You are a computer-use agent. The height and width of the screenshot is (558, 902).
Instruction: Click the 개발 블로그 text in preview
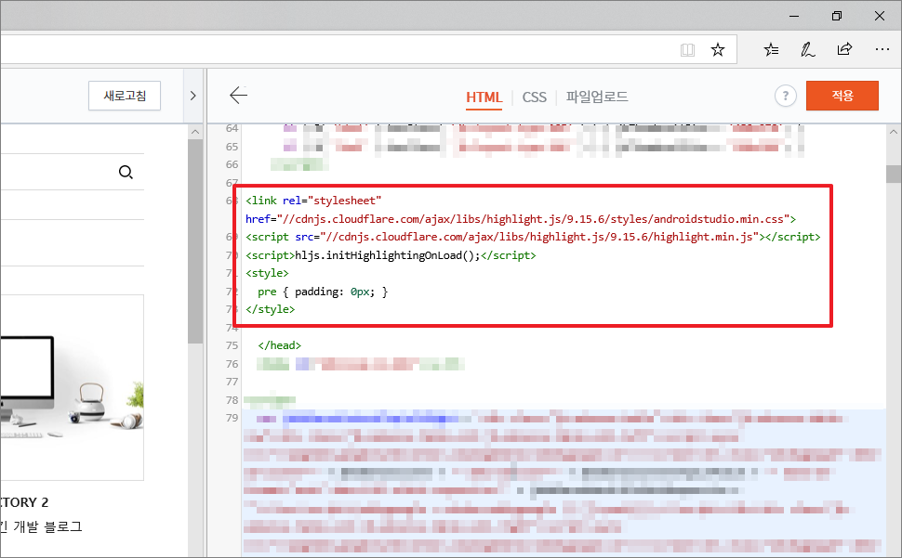tap(47, 527)
